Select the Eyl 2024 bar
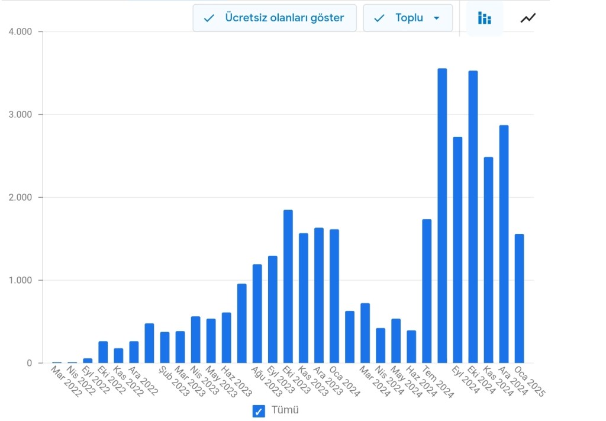606x421 pixels. [x=457, y=250]
